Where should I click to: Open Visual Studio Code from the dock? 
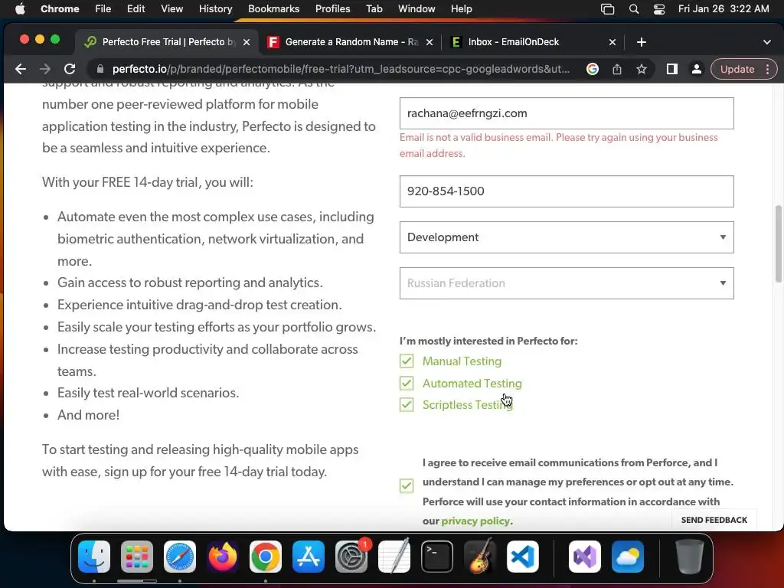(x=523, y=557)
